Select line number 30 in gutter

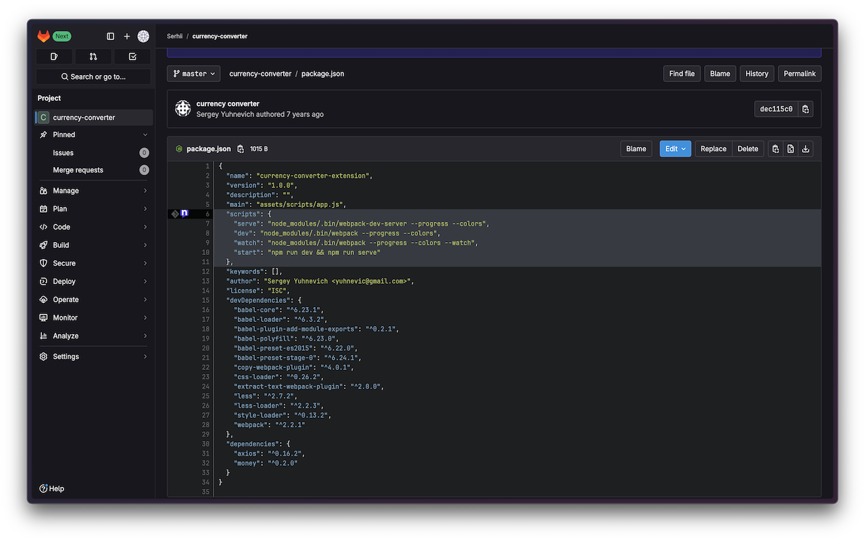coord(206,444)
